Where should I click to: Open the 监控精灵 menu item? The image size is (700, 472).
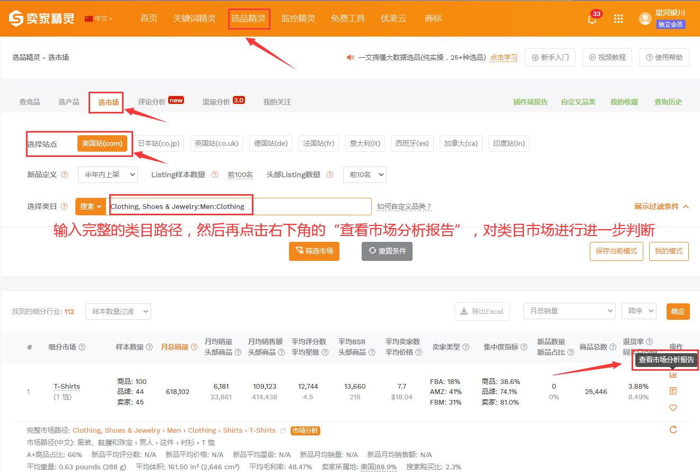click(x=298, y=18)
